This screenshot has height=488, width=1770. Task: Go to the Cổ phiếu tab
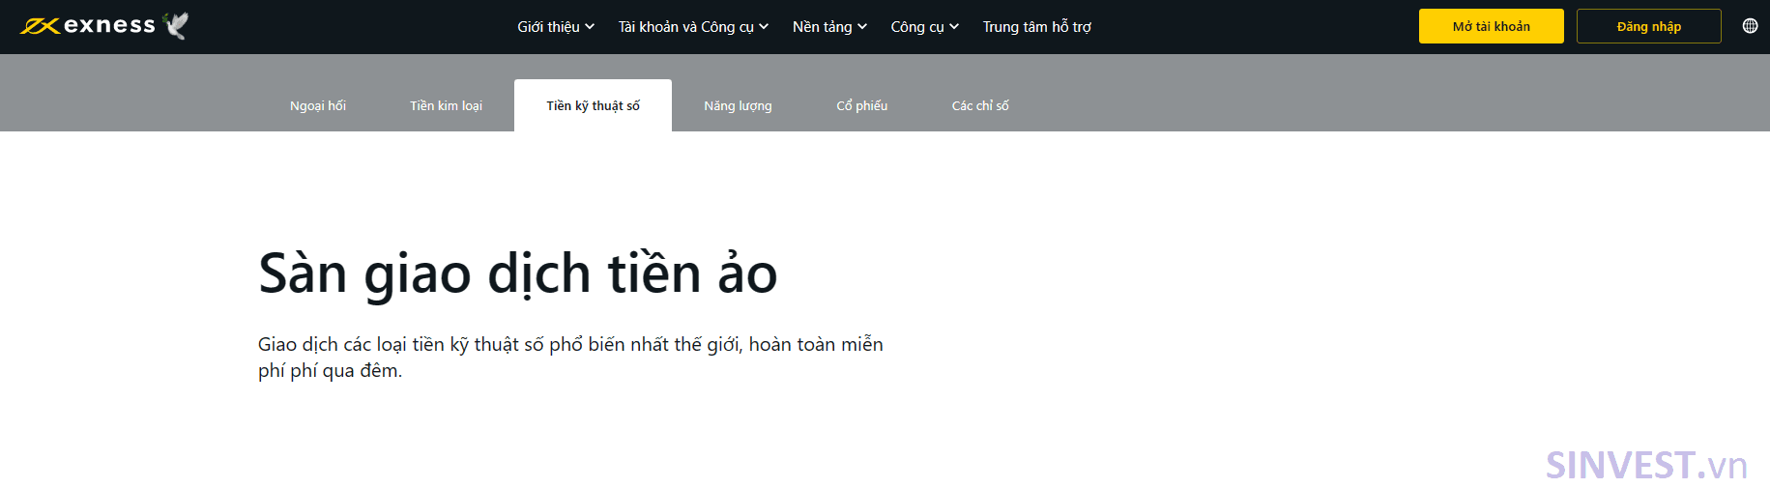[861, 105]
